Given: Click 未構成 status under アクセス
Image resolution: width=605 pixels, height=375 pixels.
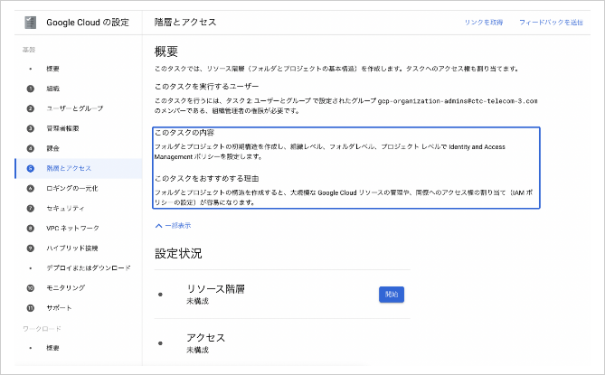Looking at the screenshot, I should [x=197, y=350].
